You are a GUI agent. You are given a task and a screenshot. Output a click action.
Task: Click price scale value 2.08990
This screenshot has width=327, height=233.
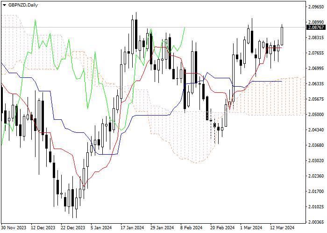(x=316, y=22)
